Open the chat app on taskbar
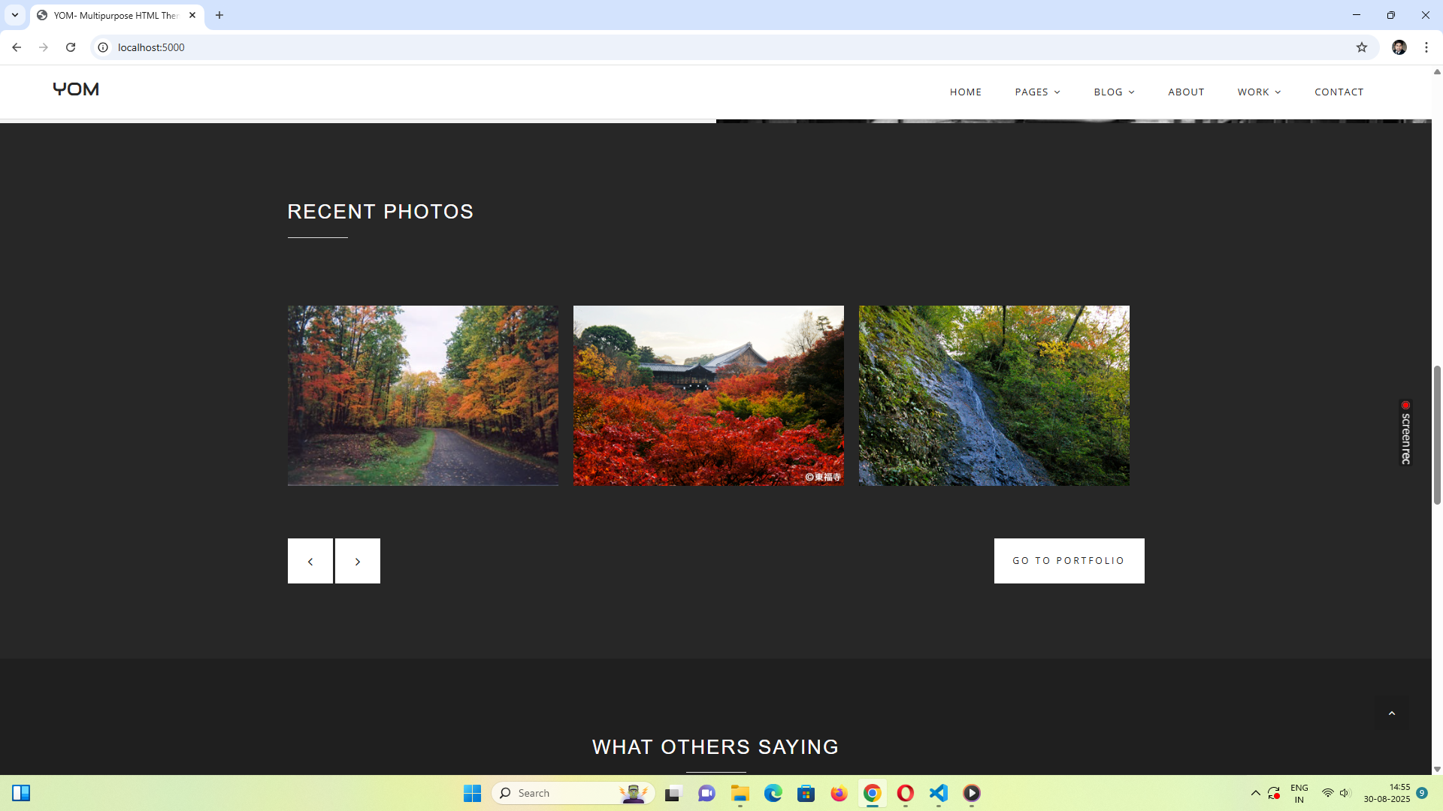Viewport: 1443px width, 811px height. tap(706, 793)
